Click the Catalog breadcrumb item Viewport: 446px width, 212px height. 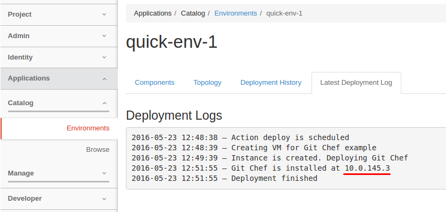(x=193, y=13)
